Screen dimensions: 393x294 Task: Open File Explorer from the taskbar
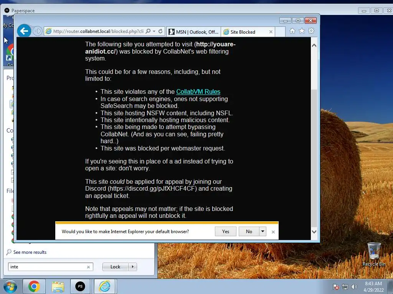[x=58, y=286]
